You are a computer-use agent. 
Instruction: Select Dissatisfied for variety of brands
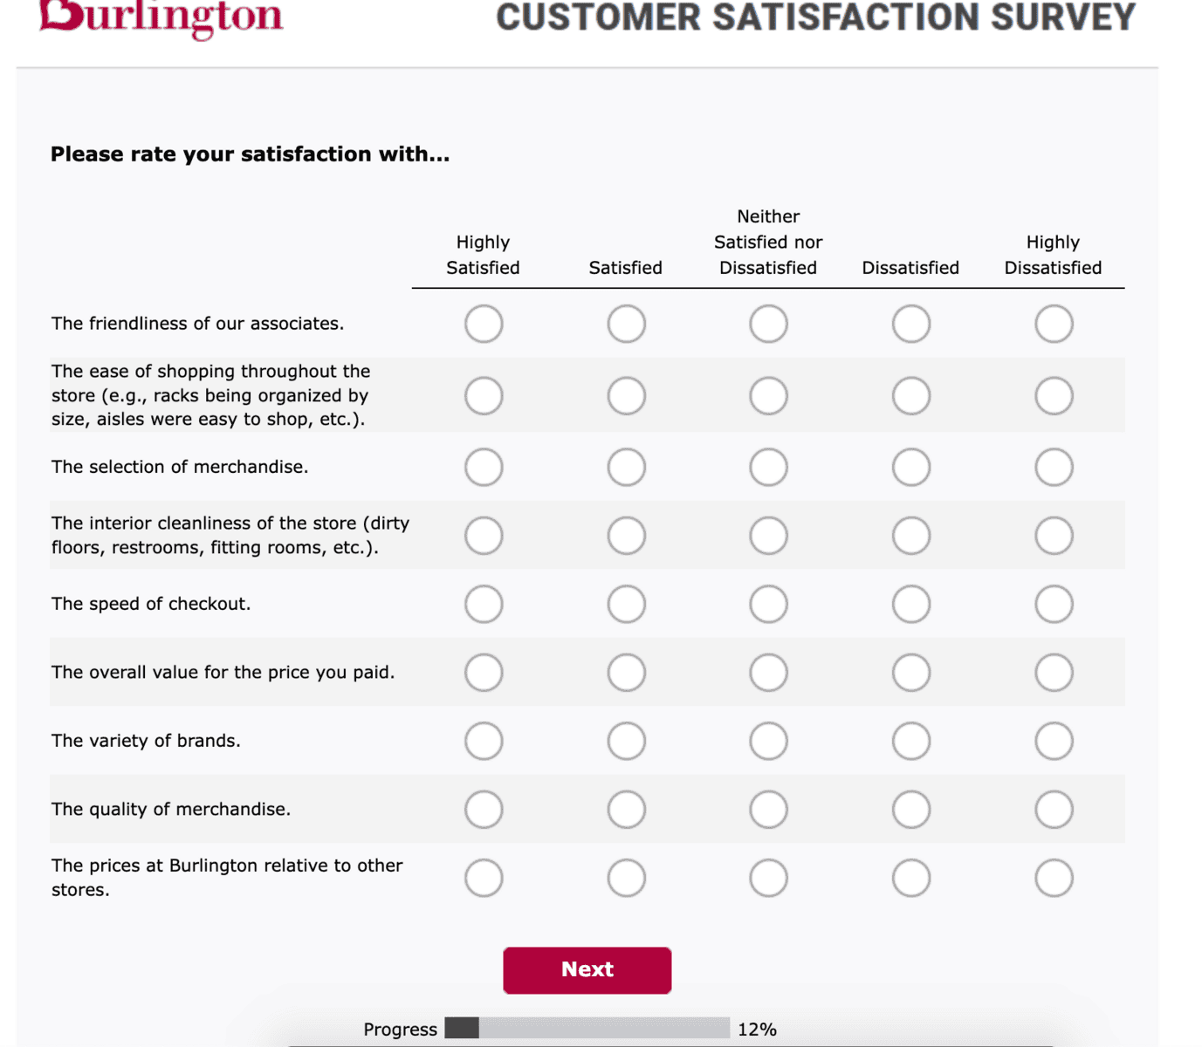click(910, 741)
